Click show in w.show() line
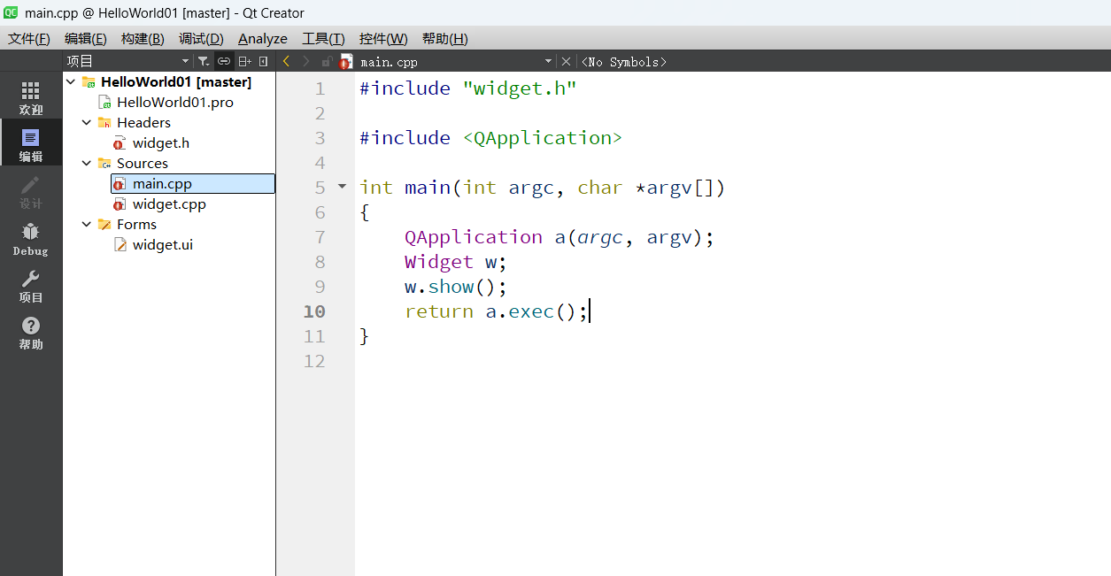Image resolution: width=1111 pixels, height=576 pixels. coord(451,287)
